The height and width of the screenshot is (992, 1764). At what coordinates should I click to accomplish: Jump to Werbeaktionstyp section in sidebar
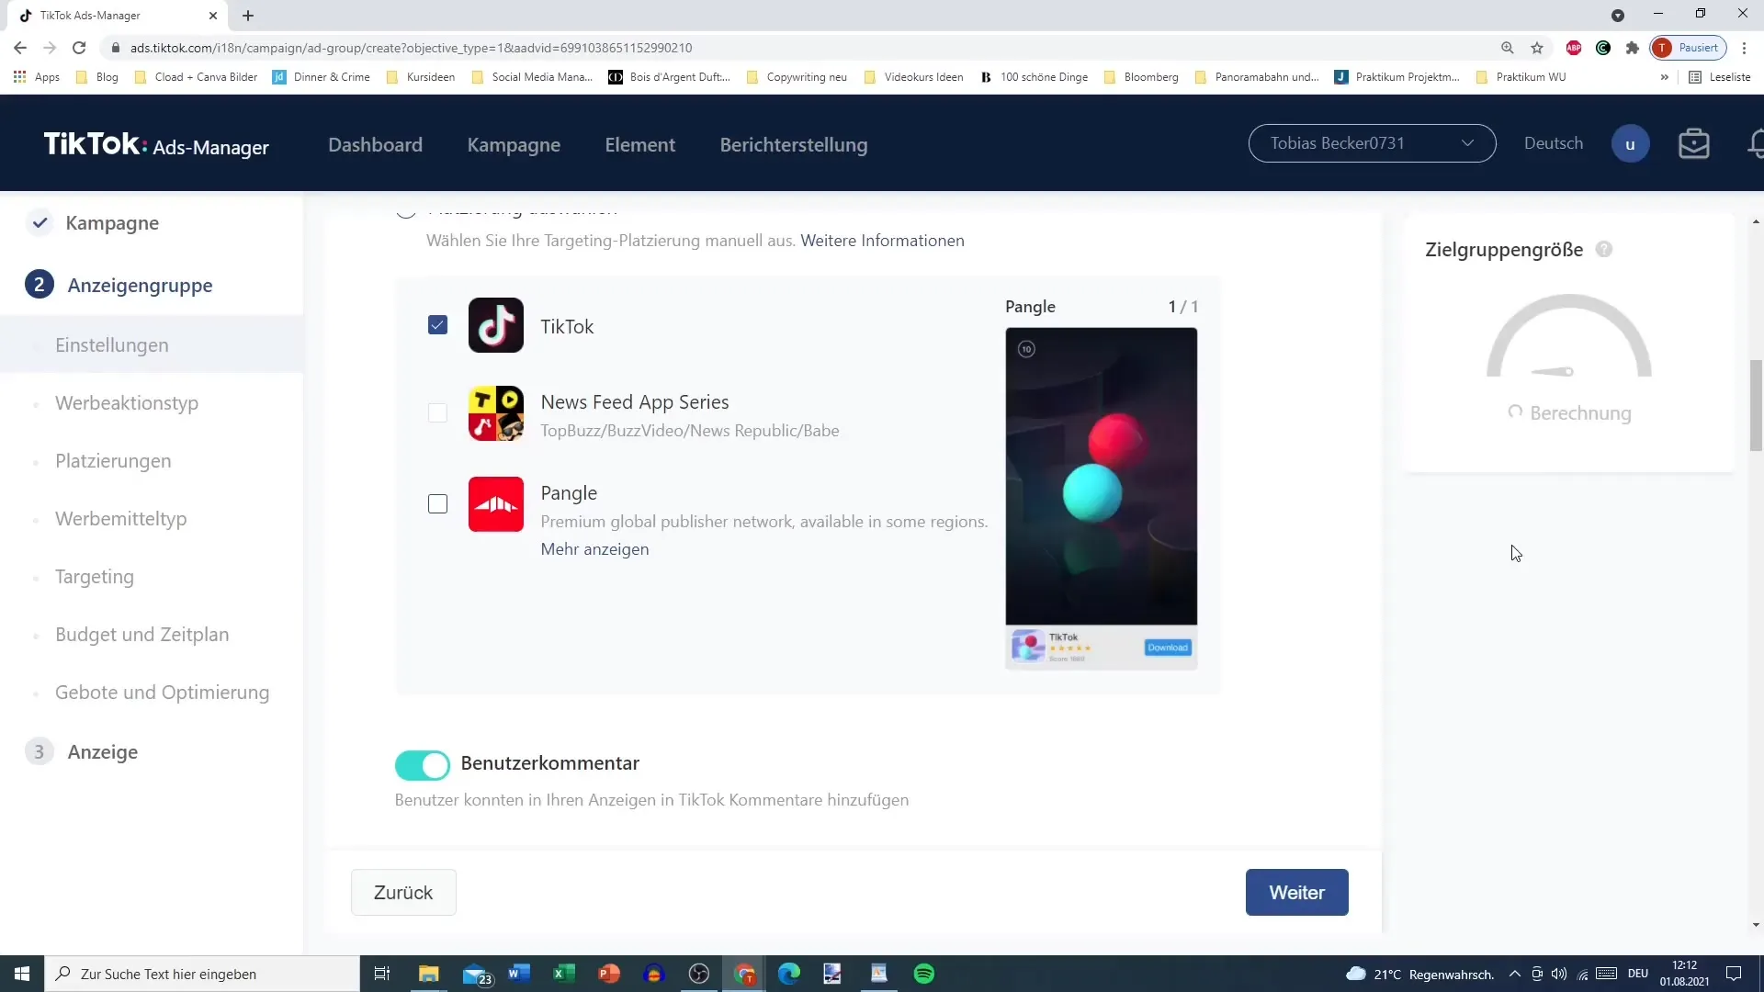[x=127, y=403]
